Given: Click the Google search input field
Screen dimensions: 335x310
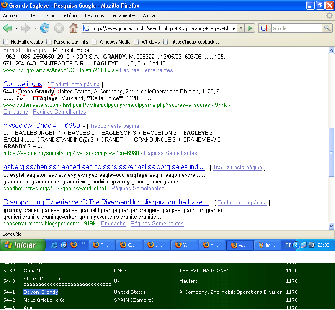Looking at the screenshot, I should coord(296,28).
